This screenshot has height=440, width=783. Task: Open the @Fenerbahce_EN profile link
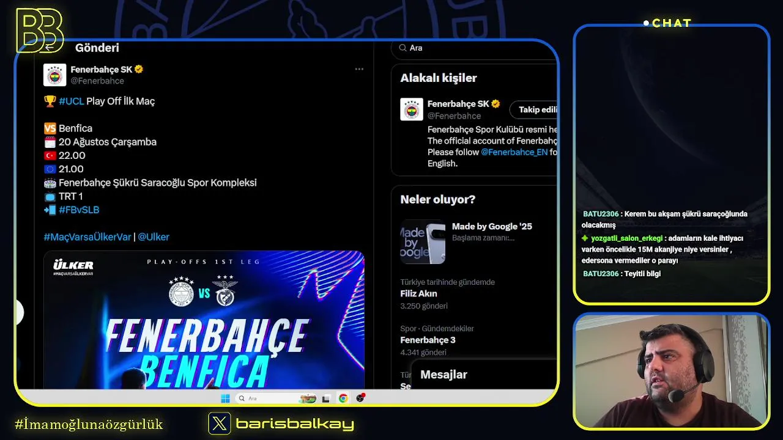[514, 152]
